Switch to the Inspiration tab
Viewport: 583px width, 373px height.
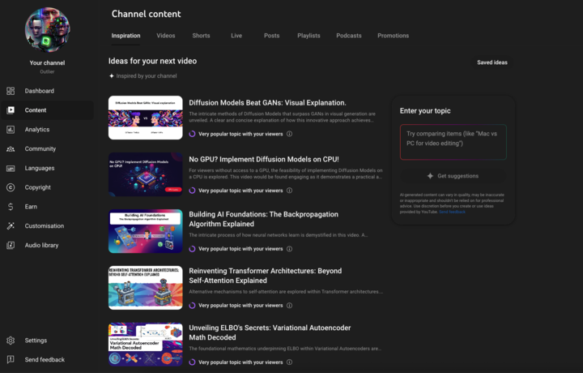126,36
